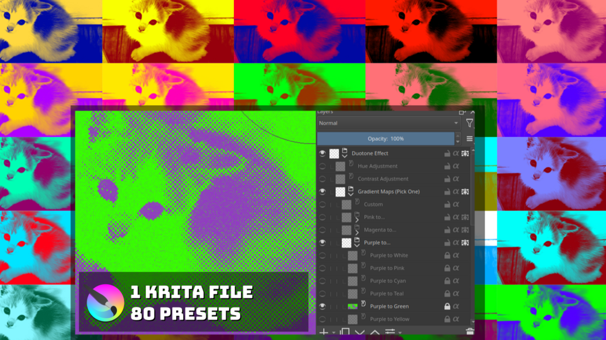
Task: Toggle lock on Duotone Effect layer
Action: point(447,153)
